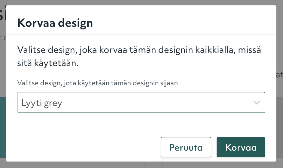Expand the design dropdown chevron arrow
This screenshot has height=168, width=283.
(x=257, y=103)
